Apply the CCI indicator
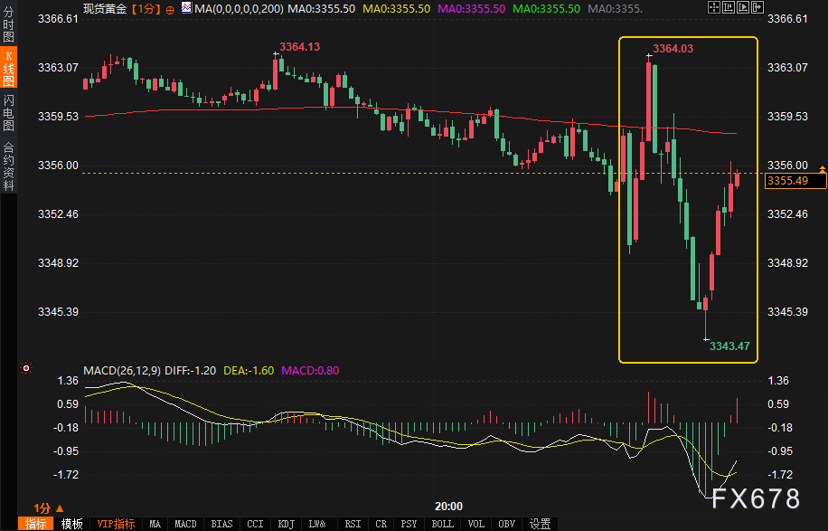Viewport: 828px width, 531px height. click(255, 524)
